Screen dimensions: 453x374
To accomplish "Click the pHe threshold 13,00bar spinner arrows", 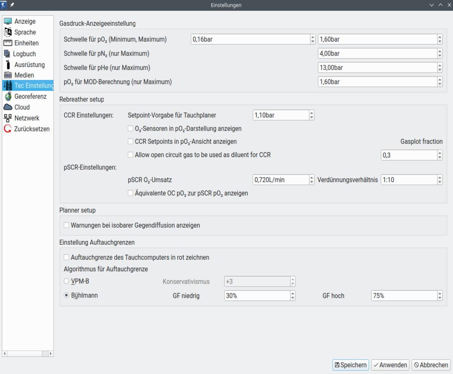I will click(x=440, y=68).
